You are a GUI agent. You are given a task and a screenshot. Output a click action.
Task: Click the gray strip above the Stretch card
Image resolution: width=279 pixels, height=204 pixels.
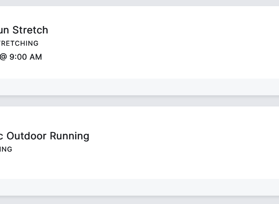coord(139,3)
